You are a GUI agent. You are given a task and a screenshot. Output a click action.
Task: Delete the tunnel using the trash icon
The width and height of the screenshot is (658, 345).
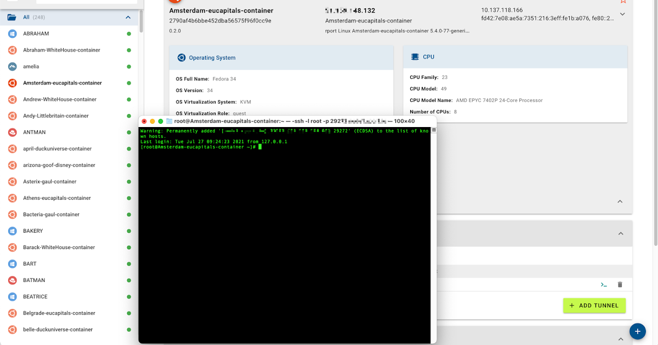[620, 284]
